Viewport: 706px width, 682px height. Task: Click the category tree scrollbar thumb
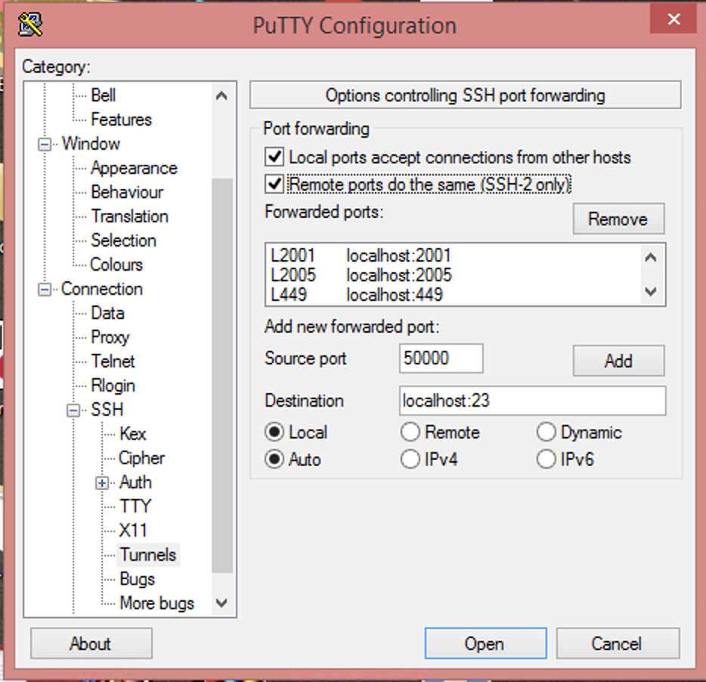coord(222,376)
